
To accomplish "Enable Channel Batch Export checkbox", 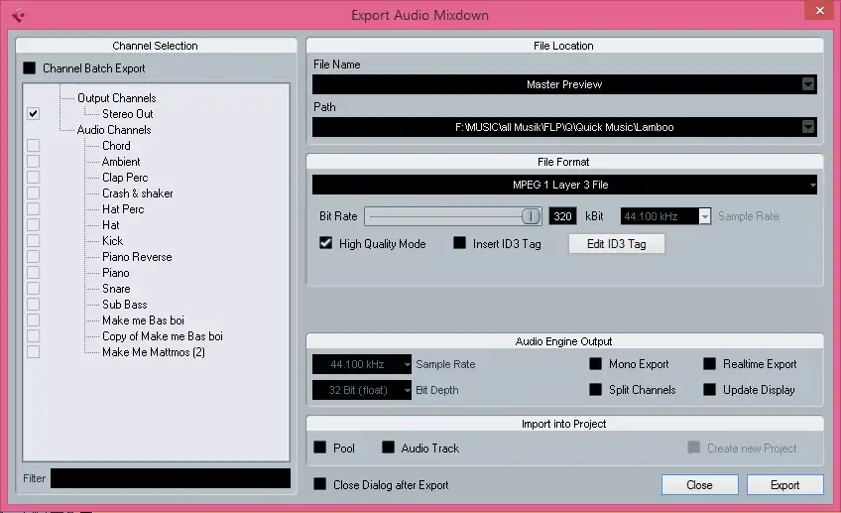I will pyautogui.click(x=30, y=68).
